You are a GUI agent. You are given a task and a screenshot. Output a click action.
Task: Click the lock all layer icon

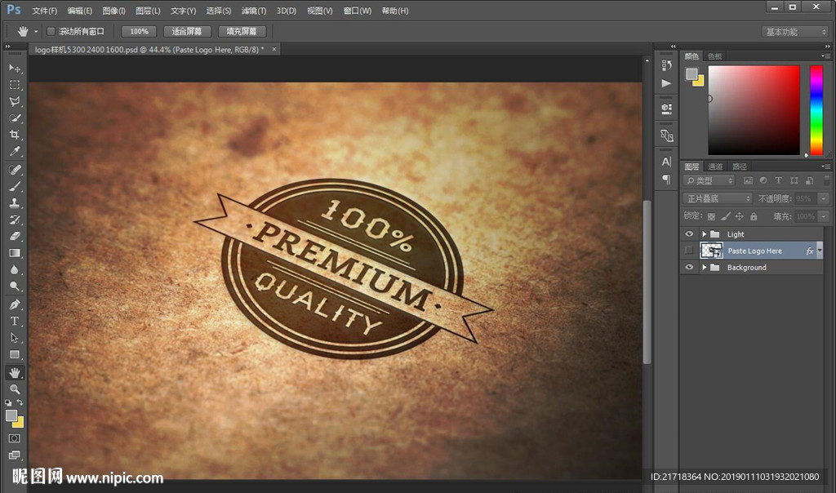coord(754,216)
